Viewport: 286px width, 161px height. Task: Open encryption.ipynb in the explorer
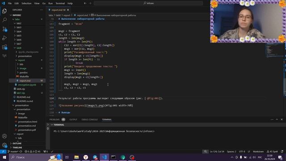(x=27, y=85)
